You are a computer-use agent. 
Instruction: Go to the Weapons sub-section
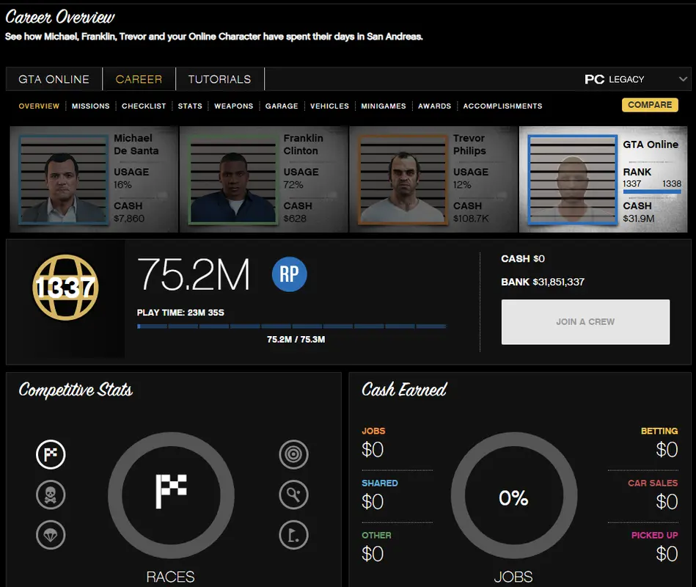(x=233, y=106)
